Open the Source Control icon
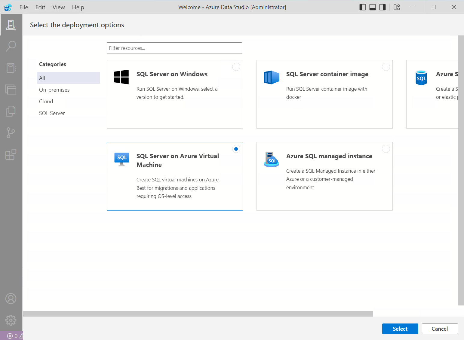The width and height of the screenshot is (464, 340). click(x=11, y=132)
